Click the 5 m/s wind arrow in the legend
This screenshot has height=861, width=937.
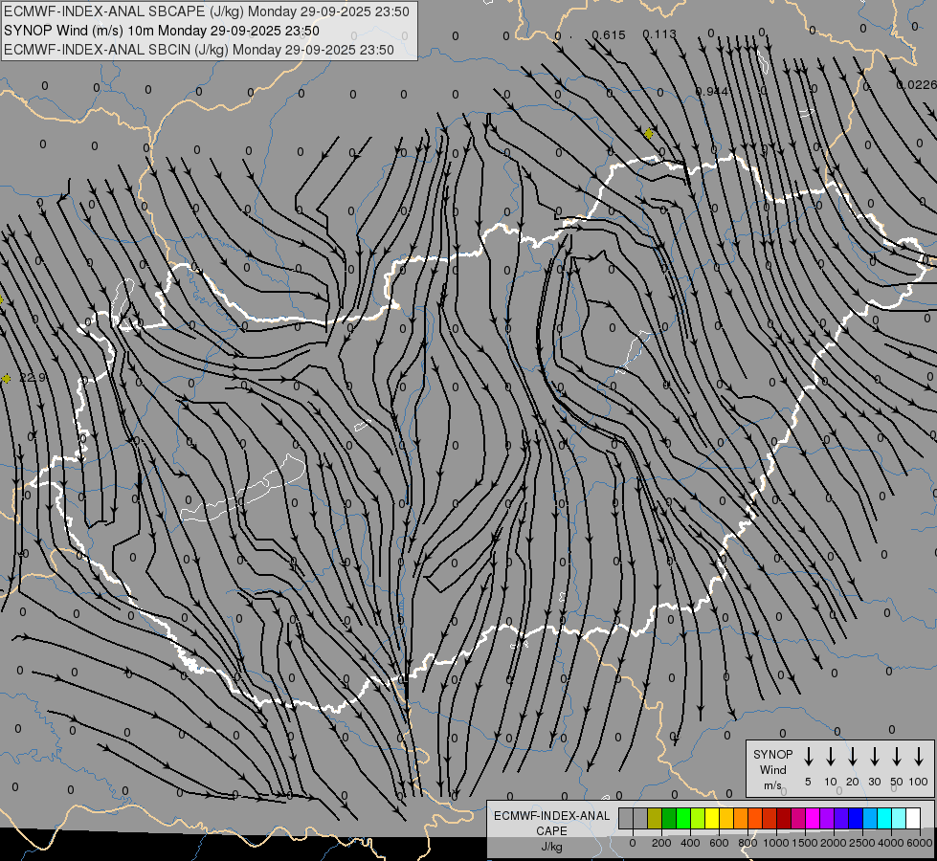pyautogui.click(x=808, y=757)
